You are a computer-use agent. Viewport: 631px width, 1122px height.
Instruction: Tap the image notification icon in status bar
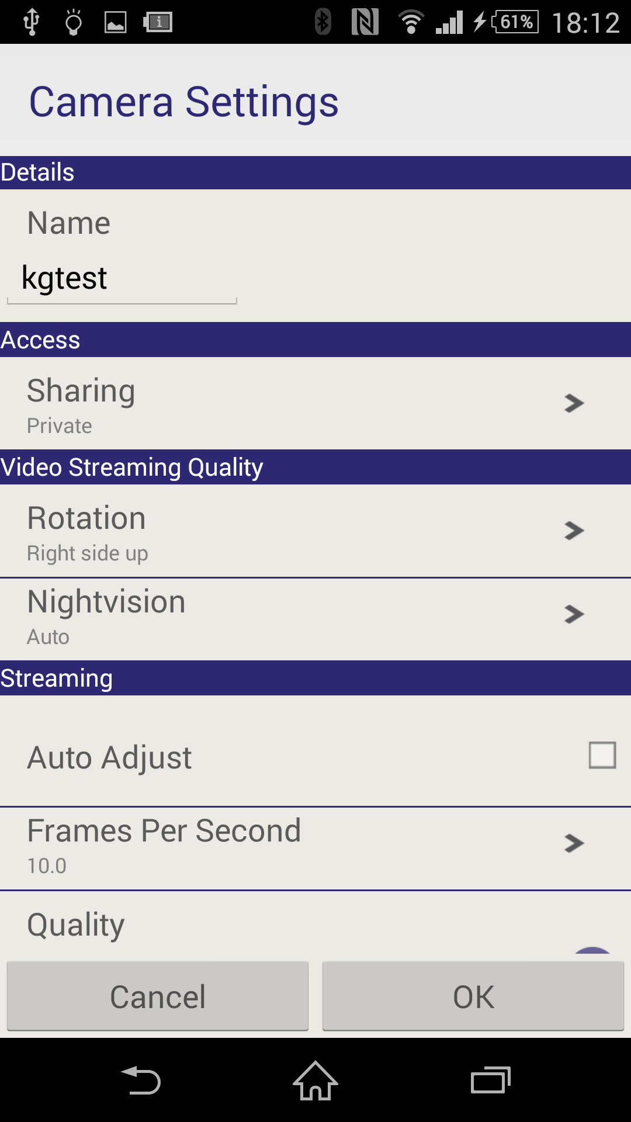point(115,22)
